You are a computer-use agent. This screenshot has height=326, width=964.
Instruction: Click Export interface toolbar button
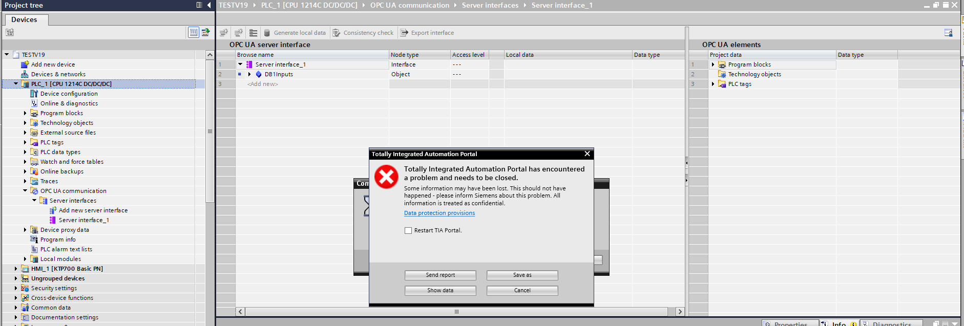point(427,33)
